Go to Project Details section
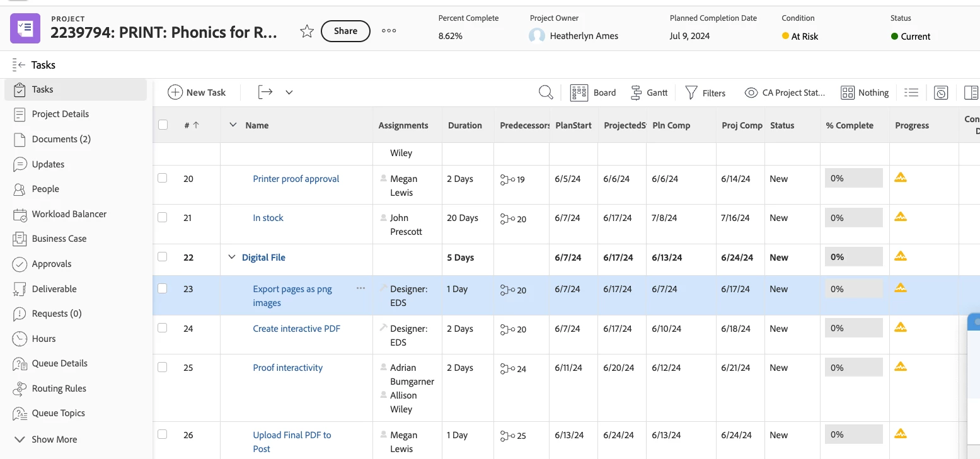 click(x=60, y=114)
